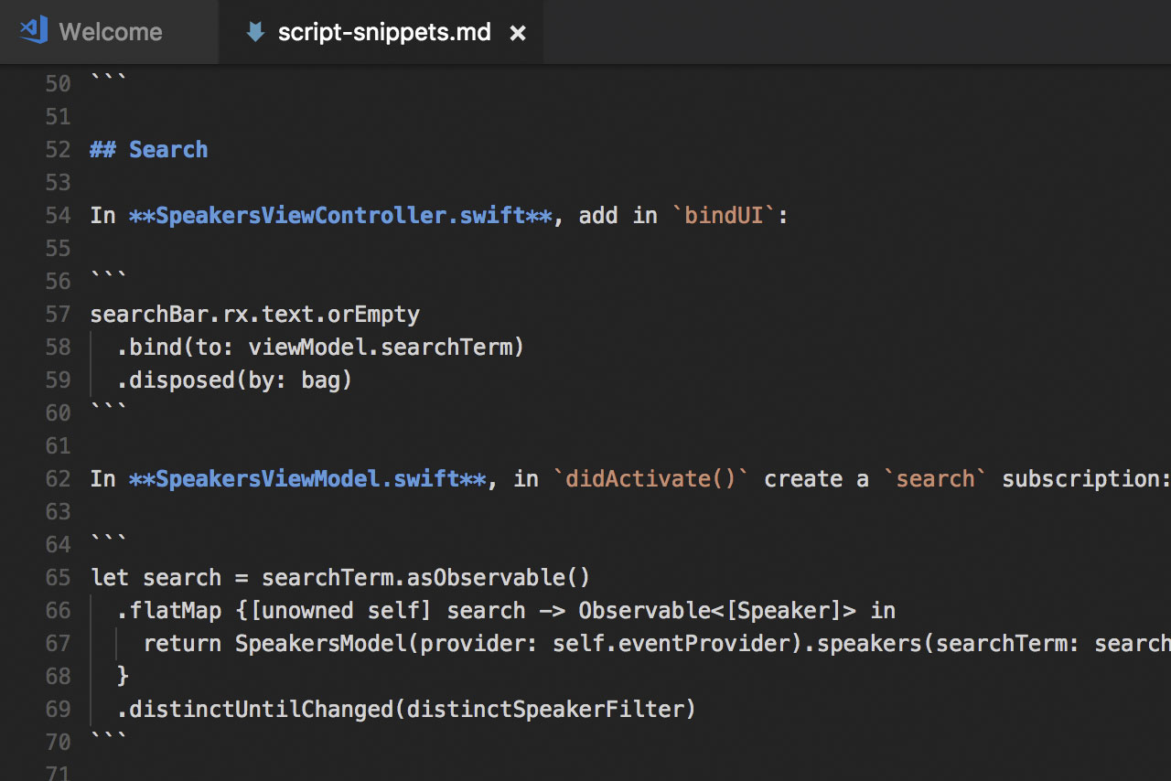The image size is (1171, 781).
Task: Switch to the Welcome tab
Action: pyautogui.click(x=110, y=32)
